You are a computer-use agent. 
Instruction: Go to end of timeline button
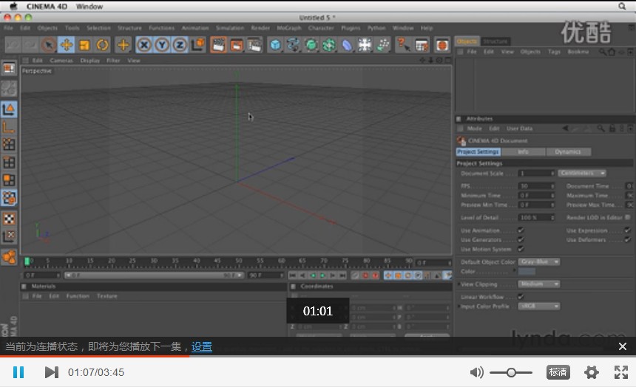(342, 275)
